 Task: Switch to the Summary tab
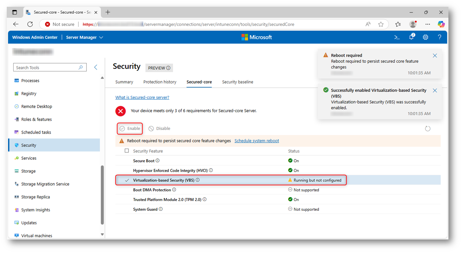(124, 82)
